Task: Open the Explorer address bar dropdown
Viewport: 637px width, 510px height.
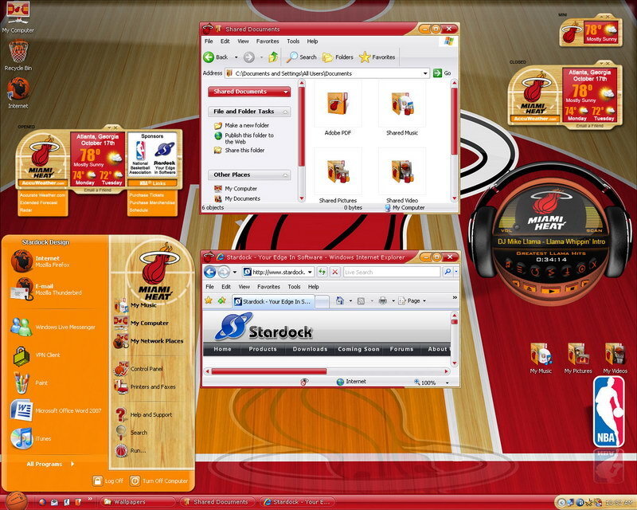Action: [x=425, y=73]
